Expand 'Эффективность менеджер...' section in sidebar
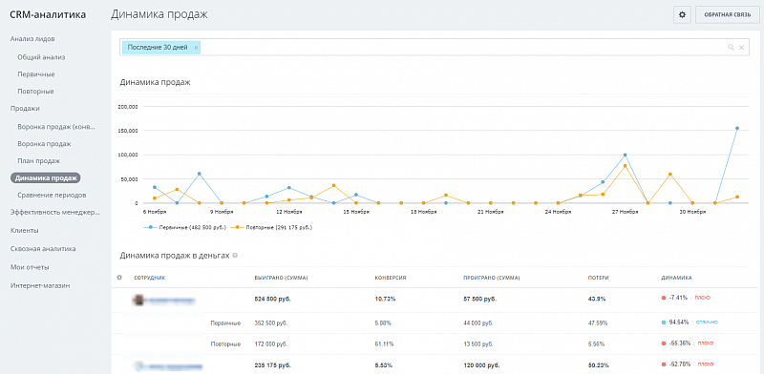 [54, 212]
